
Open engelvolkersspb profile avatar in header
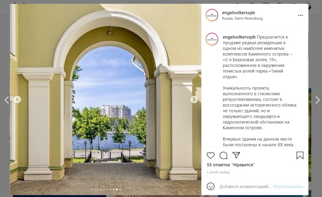[212, 15]
